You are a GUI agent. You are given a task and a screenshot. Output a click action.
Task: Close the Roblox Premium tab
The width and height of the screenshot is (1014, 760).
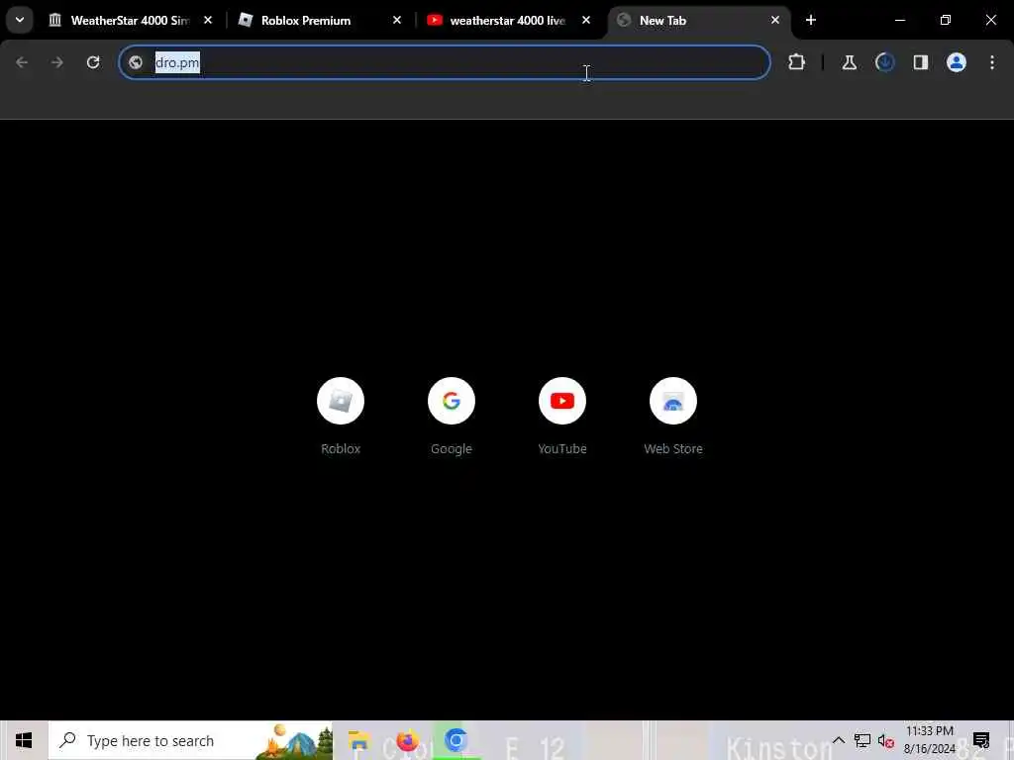pyautogui.click(x=397, y=20)
